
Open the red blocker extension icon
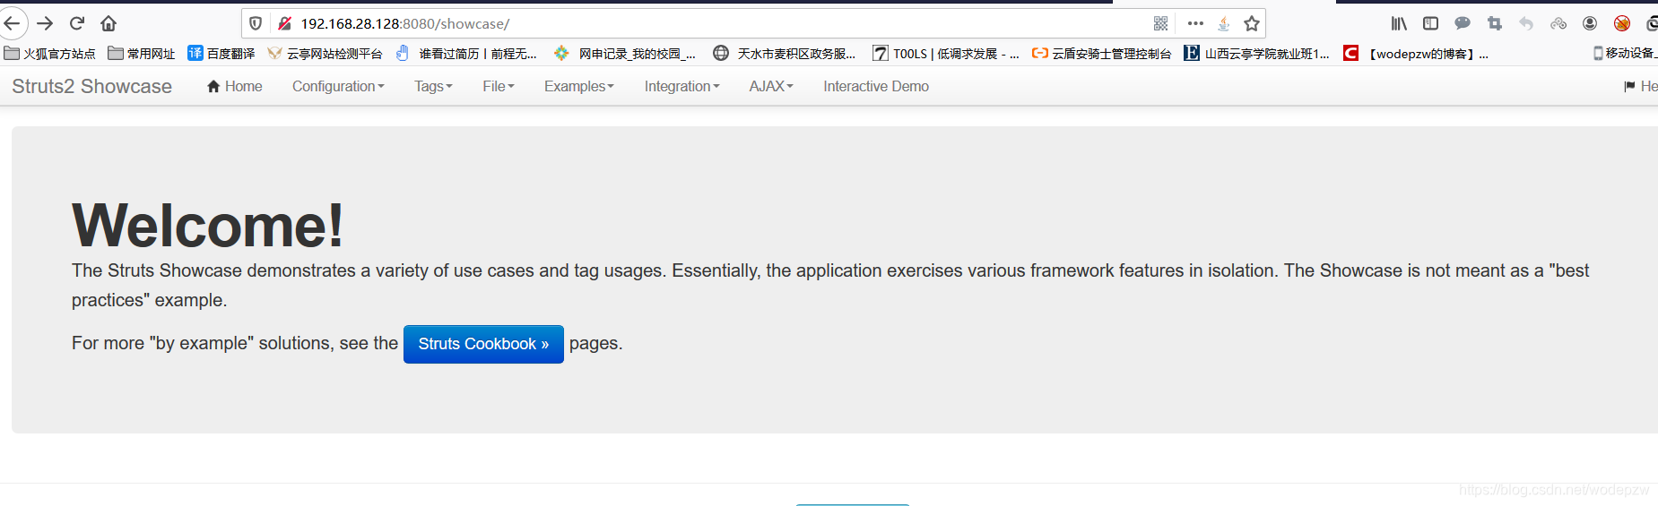pyautogui.click(x=1621, y=23)
